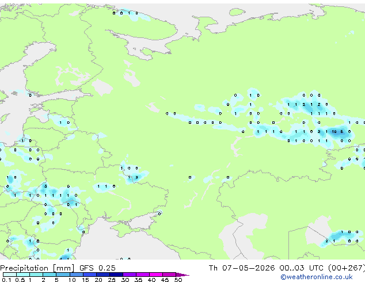
Task: Open the weatheronline.co.uk copyright link
Action: coord(317,277)
